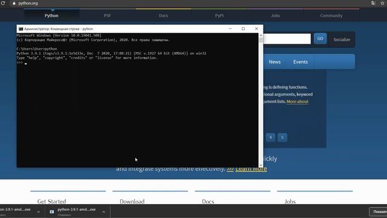Open the translate page icon
This screenshot has width=387, height=218.
373,3
